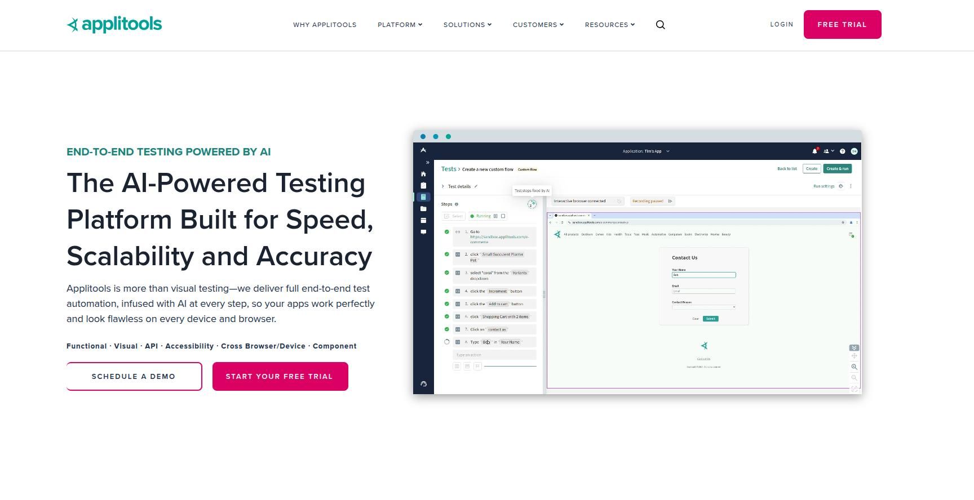Click the zoom in magnifier in the browser preview
The width and height of the screenshot is (974, 500).
[854, 367]
